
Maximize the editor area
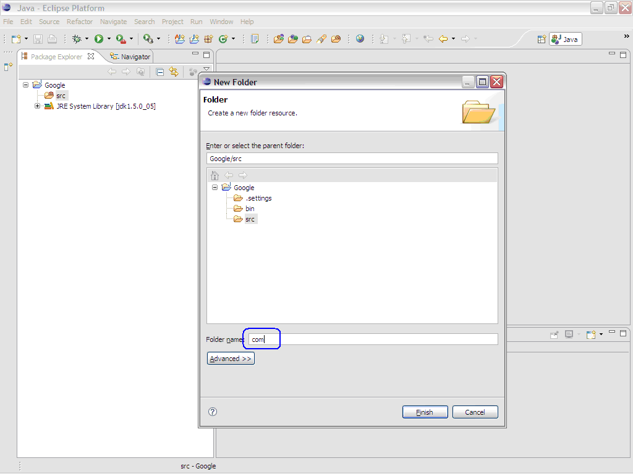pyautogui.click(x=623, y=54)
